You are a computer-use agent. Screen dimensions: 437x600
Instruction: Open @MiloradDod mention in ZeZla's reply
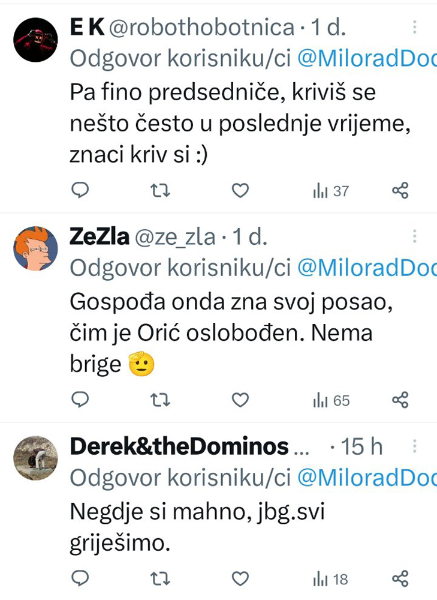click(367, 268)
